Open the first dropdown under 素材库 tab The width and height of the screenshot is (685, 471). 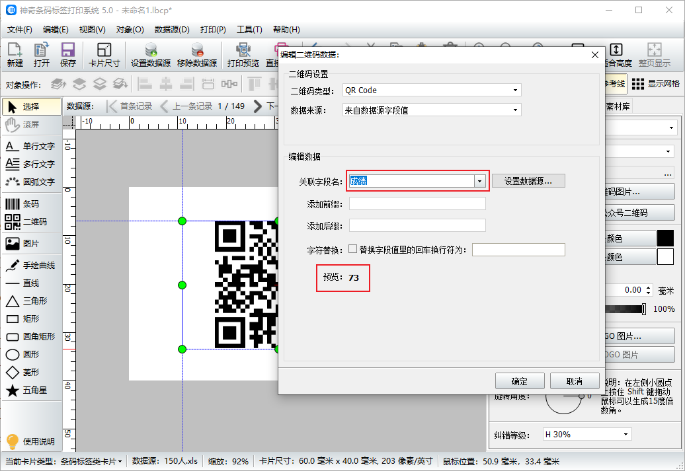tap(671, 128)
